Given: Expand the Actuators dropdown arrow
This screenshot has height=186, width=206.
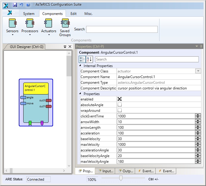Looking at the screenshot, I should point(49,35).
